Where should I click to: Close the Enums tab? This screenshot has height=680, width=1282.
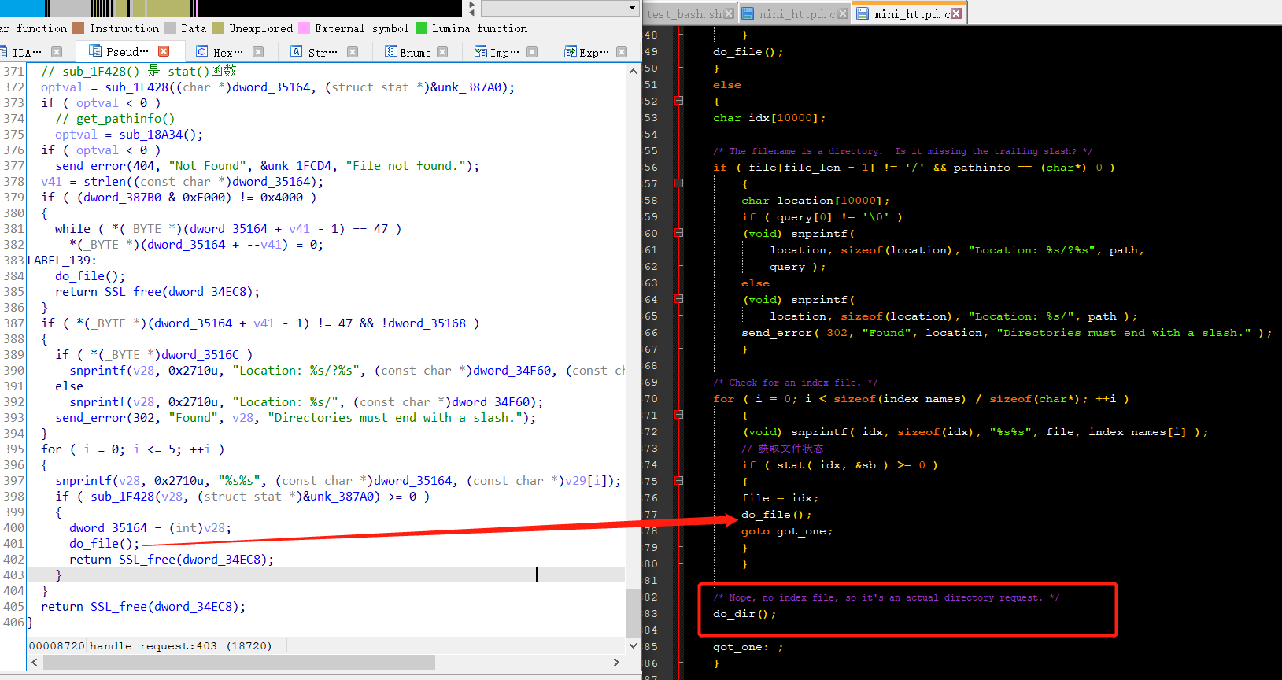pos(442,52)
